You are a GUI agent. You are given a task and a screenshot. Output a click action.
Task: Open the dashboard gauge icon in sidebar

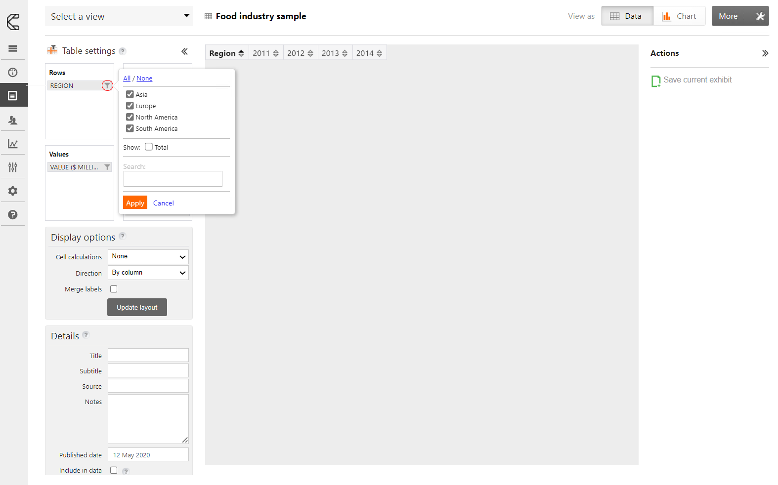tap(13, 73)
